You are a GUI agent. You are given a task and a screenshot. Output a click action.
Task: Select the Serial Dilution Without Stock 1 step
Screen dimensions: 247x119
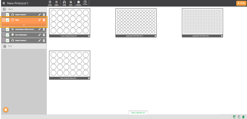click(x=25, y=29)
